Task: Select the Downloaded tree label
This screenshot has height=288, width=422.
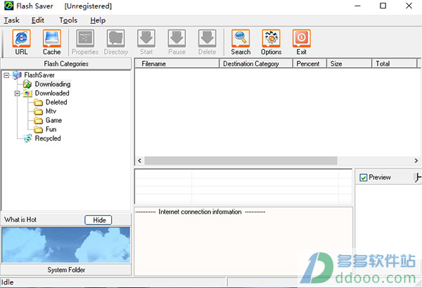Action: (52, 93)
